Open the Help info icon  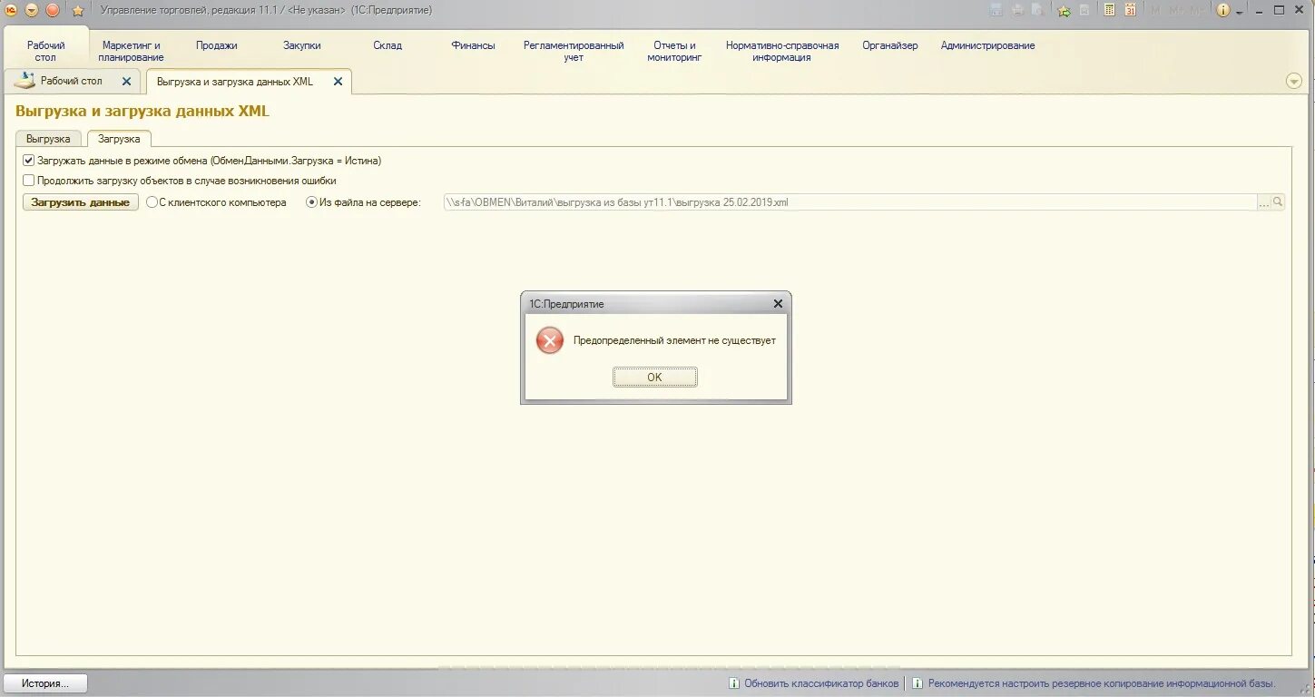coord(1223,10)
